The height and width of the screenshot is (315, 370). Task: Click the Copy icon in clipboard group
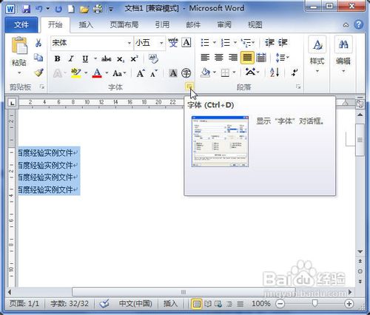pos(38,58)
